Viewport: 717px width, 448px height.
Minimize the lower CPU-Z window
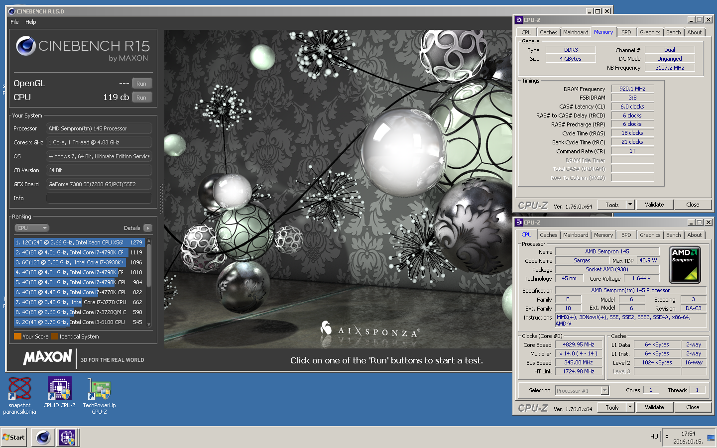point(691,223)
